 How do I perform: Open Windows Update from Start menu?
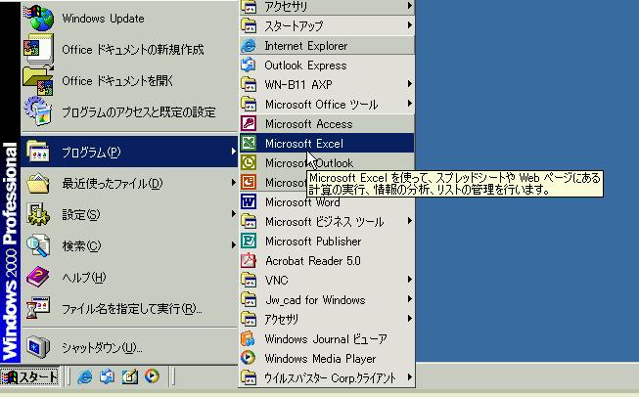tap(129, 19)
